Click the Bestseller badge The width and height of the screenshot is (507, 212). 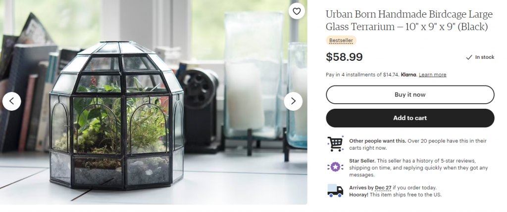coord(341,41)
